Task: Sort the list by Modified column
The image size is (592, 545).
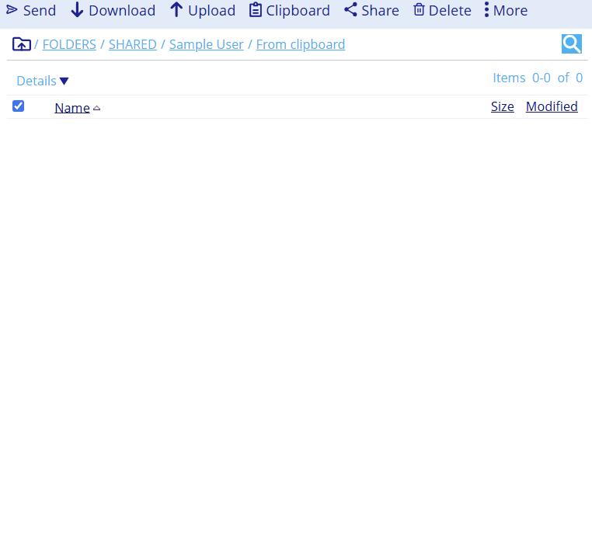Action: point(552,106)
